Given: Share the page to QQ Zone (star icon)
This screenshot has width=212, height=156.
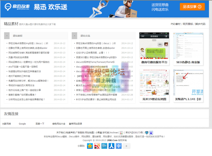Looking at the screenshot, I should pyautogui.click(x=90, y=146).
